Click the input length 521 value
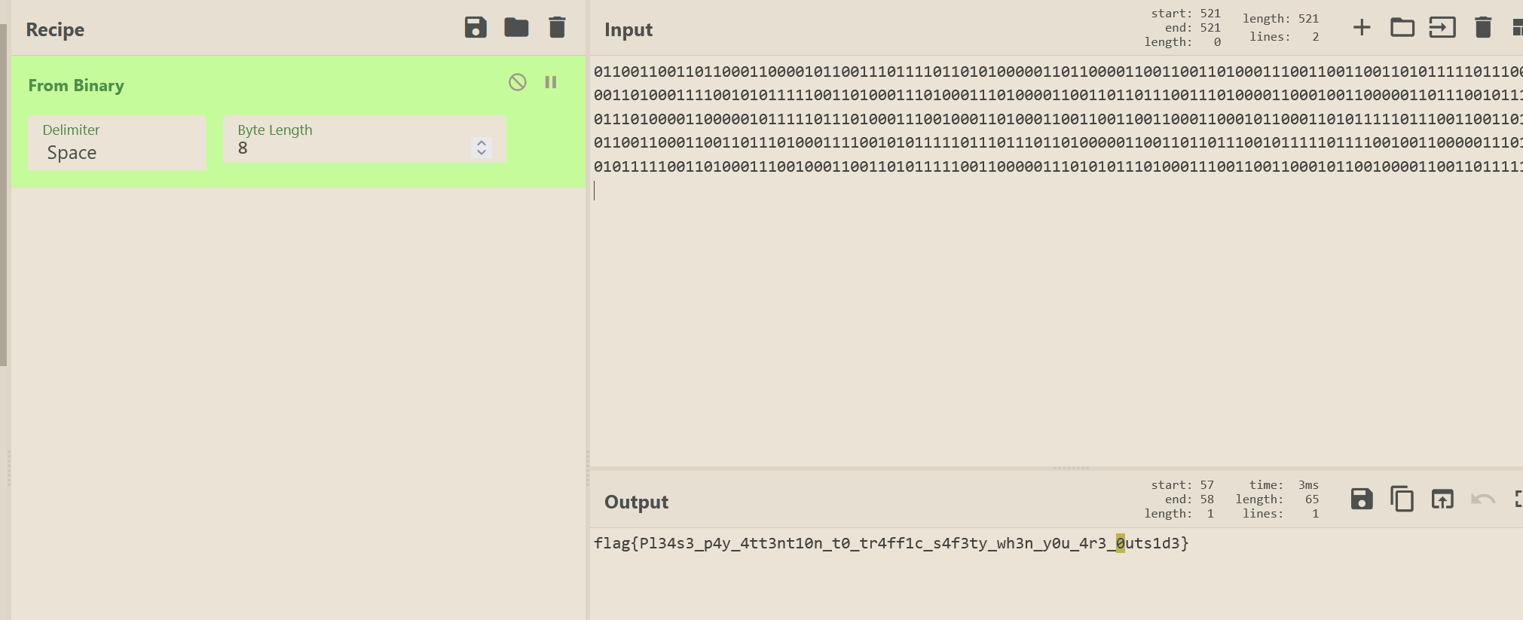1523x620 pixels. 1308,19
